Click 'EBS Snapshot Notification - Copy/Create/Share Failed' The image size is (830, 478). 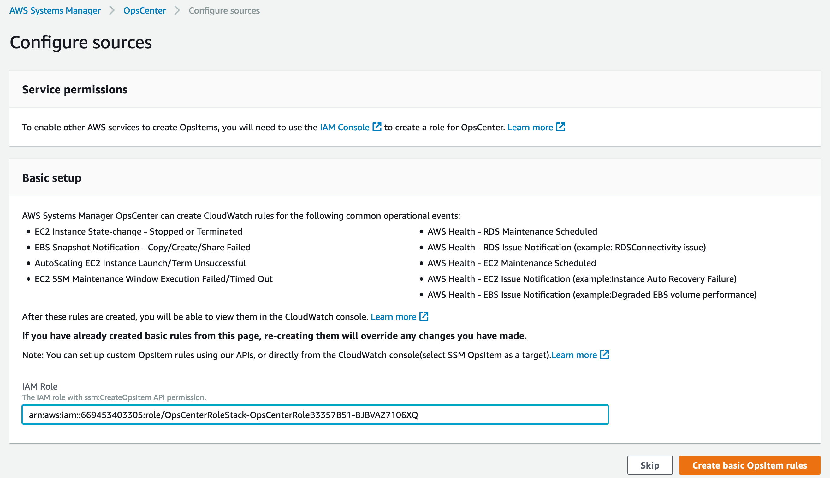click(x=142, y=248)
